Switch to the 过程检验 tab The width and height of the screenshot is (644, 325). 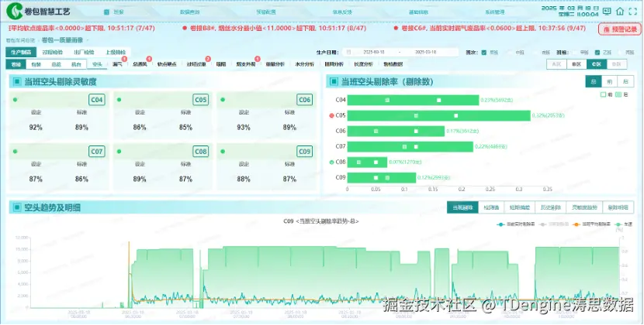[x=53, y=52]
